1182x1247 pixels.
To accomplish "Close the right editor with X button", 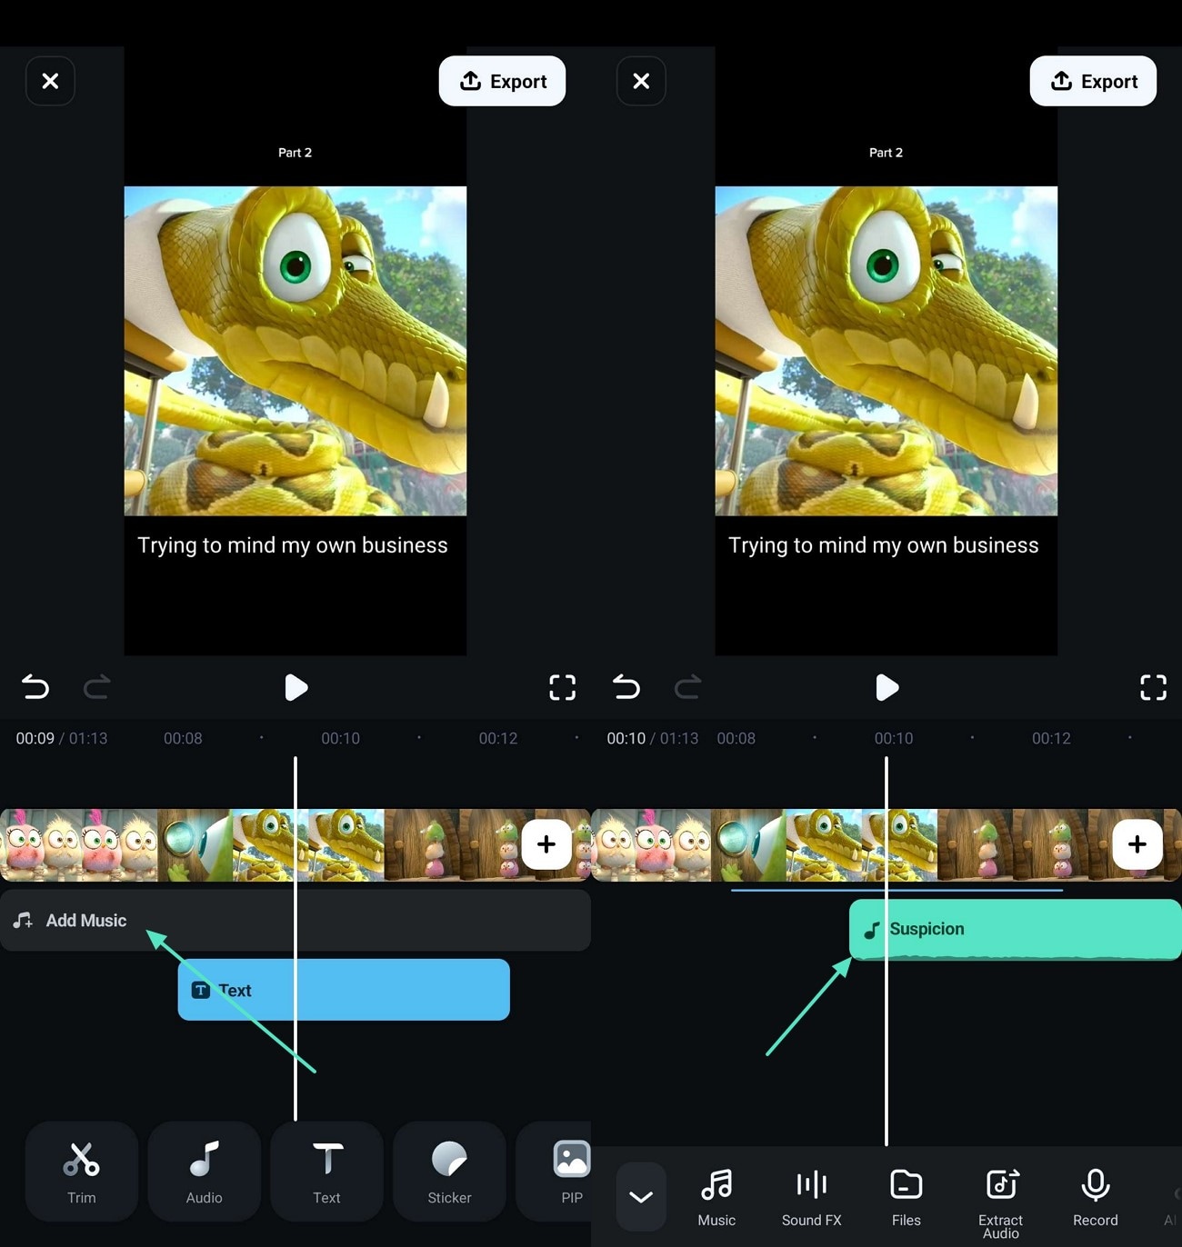I will 641,81.
